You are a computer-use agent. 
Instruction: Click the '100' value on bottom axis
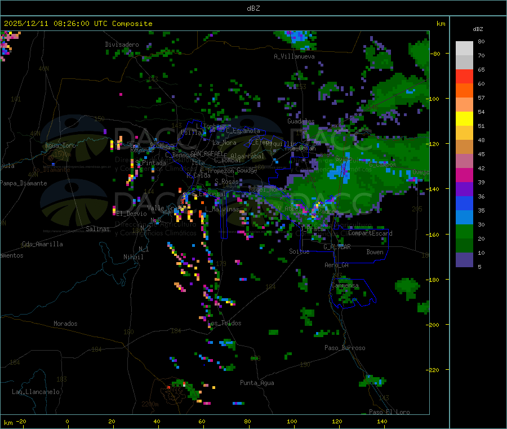tap(292, 421)
